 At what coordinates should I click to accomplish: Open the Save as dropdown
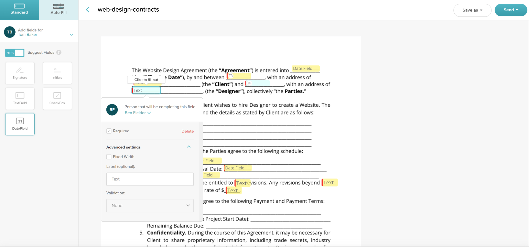coord(472,10)
